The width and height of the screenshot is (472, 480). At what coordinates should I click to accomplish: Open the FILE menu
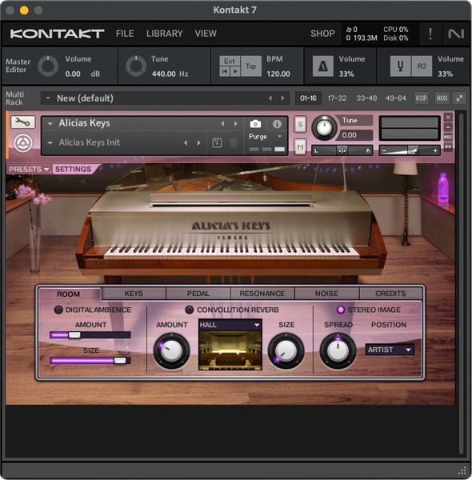pyautogui.click(x=125, y=34)
